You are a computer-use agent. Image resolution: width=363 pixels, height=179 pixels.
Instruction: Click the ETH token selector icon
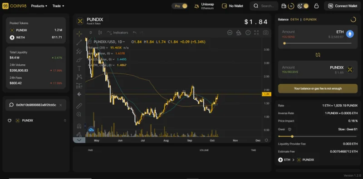[x=350, y=34]
